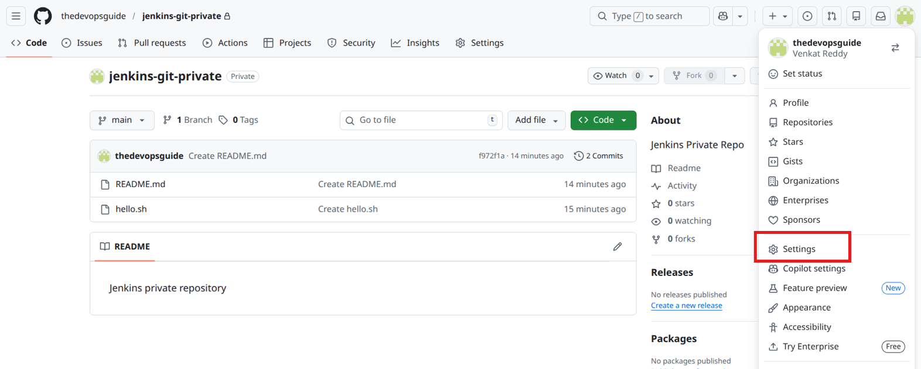Viewport: 921px width, 369px height.
Task: View the 0 Tags link
Action: click(x=238, y=120)
